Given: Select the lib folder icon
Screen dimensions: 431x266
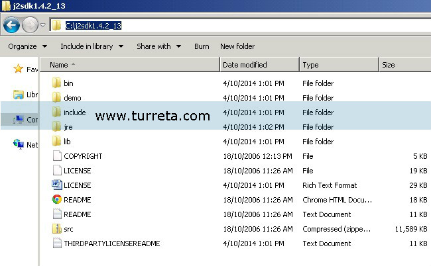Looking at the screenshot, I should click(x=56, y=141).
